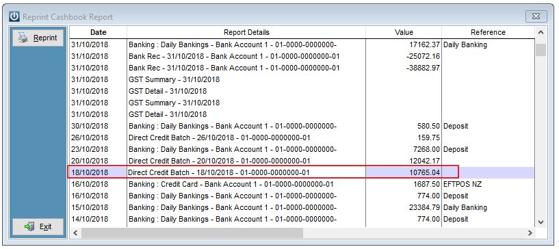The width and height of the screenshot is (559, 249).
Task: Select the first GST Summary - 31/10/2018 row
Action: 302,79
